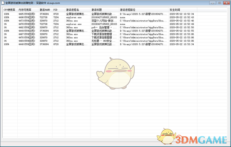Maximize the fault detection window

coord(219,3)
